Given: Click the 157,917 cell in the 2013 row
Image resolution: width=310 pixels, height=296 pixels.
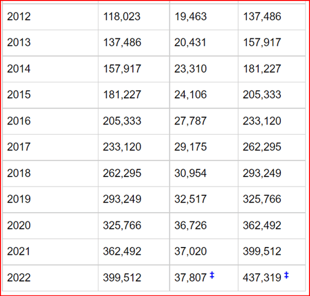Looking at the screenshot, I should click(x=272, y=43).
